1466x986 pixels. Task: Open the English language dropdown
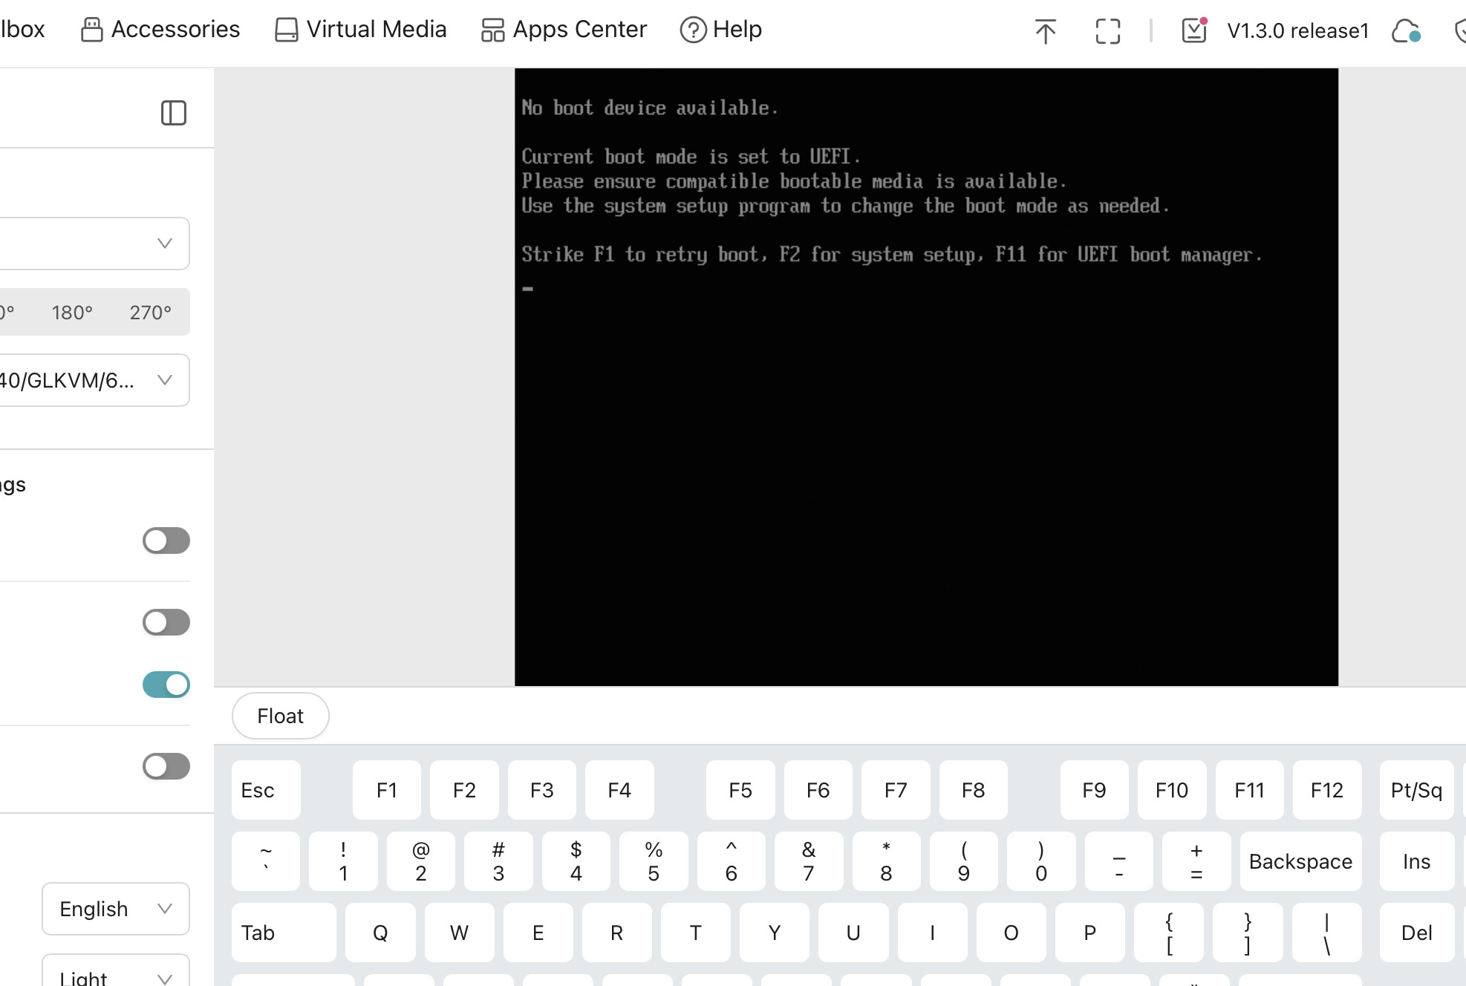coord(116,909)
